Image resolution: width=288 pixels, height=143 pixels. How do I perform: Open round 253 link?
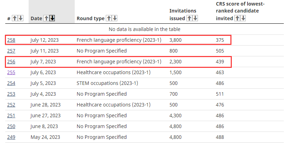point(11,94)
